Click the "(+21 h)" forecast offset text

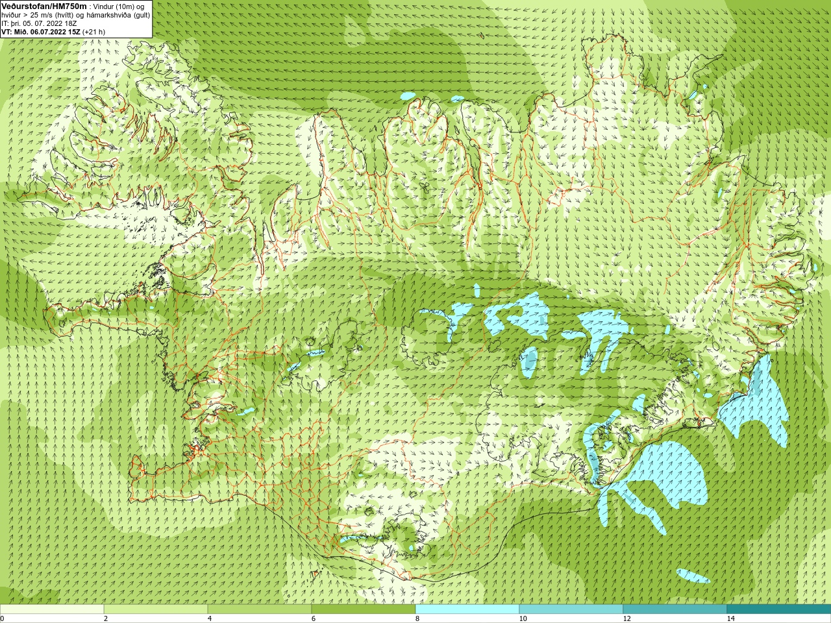(94, 32)
